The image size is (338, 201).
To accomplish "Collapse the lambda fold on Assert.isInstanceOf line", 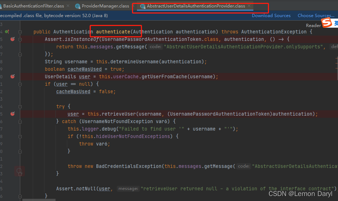I will tap(20, 39).
